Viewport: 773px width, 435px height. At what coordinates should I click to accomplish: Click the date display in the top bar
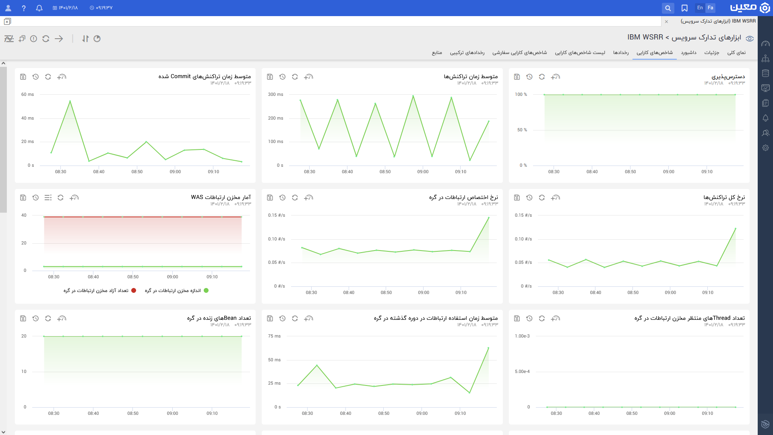pyautogui.click(x=65, y=8)
